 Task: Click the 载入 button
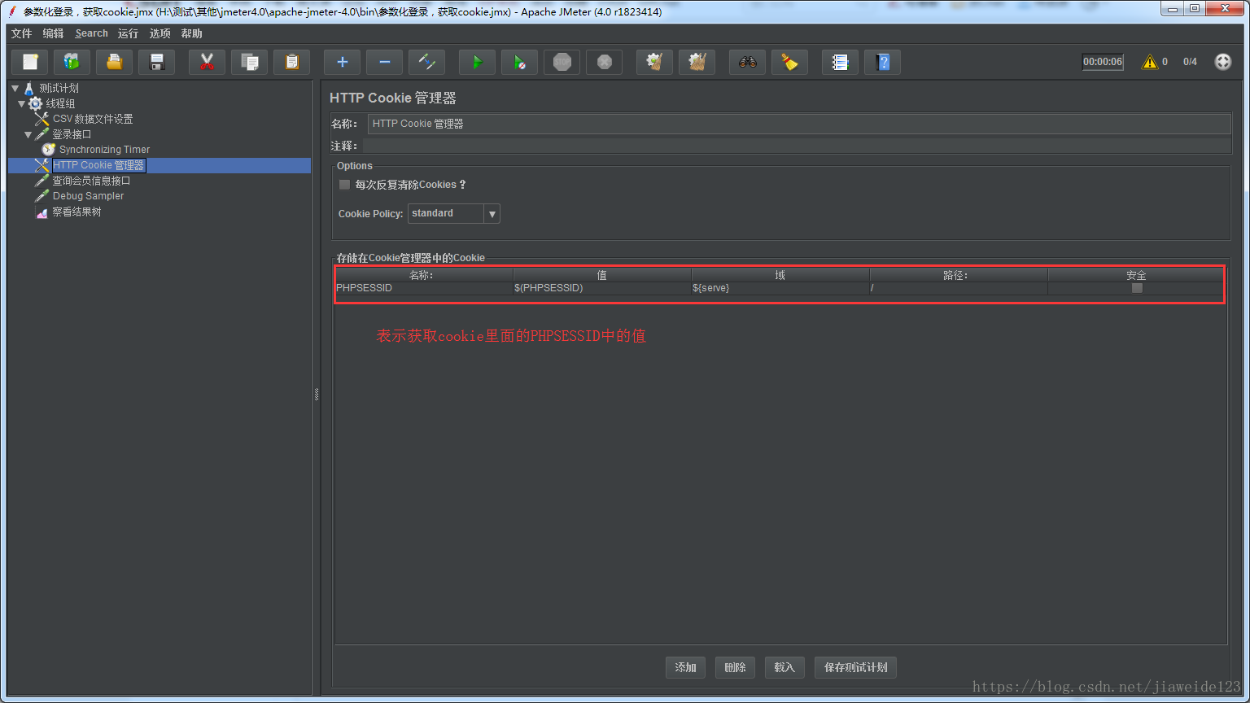[x=785, y=667]
